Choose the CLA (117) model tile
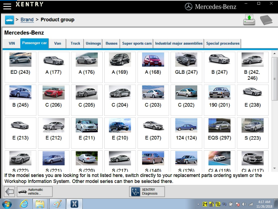This screenshot has width=278, height=209. click(x=253, y=161)
